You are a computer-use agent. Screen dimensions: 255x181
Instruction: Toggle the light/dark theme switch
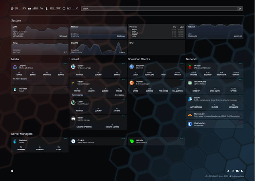pyautogui.click(x=237, y=171)
